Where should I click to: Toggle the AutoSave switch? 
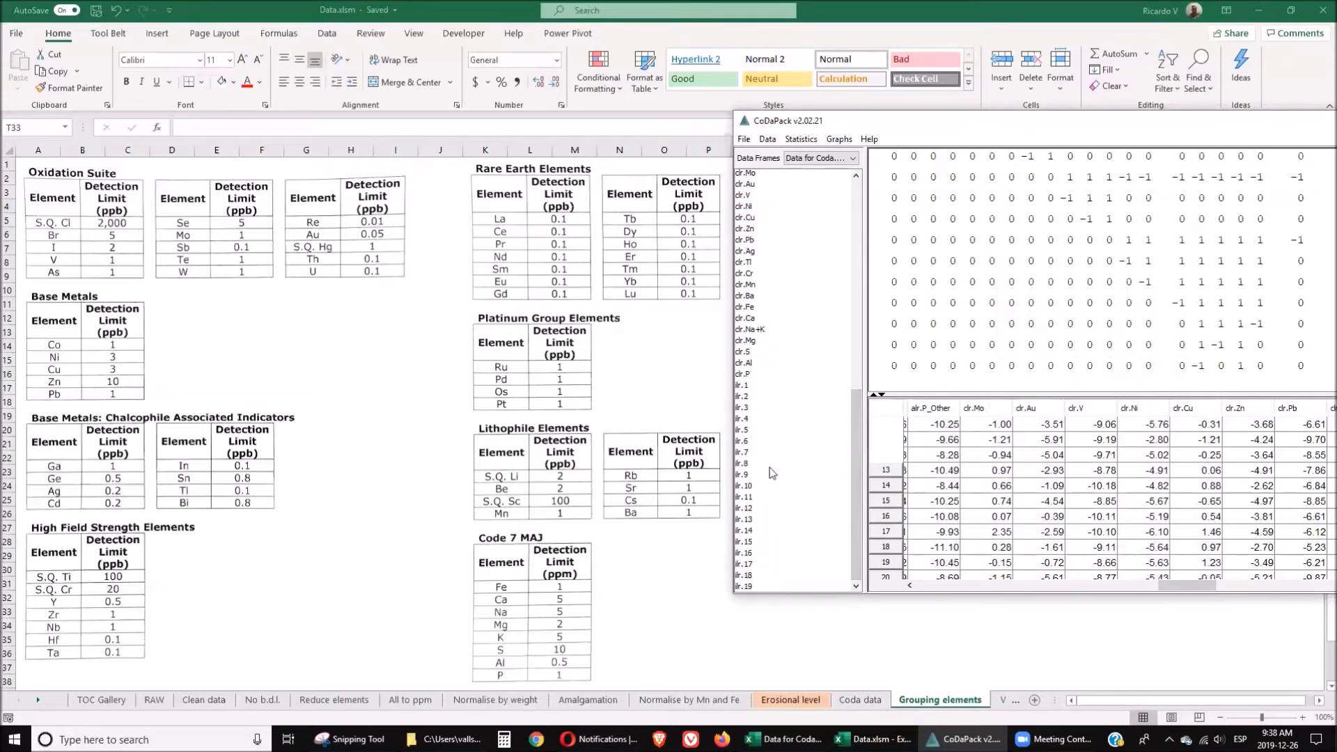pyautogui.click(x=67, y=10)
